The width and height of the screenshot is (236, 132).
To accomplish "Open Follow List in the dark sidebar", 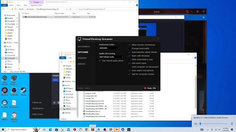I will (x=37, y=103).
